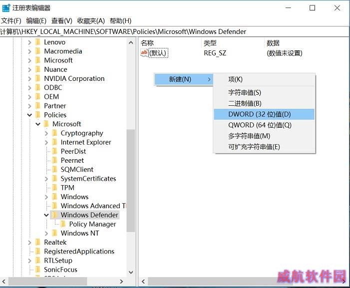Click the Policy Manager folder icon

(x=63, y=224)
